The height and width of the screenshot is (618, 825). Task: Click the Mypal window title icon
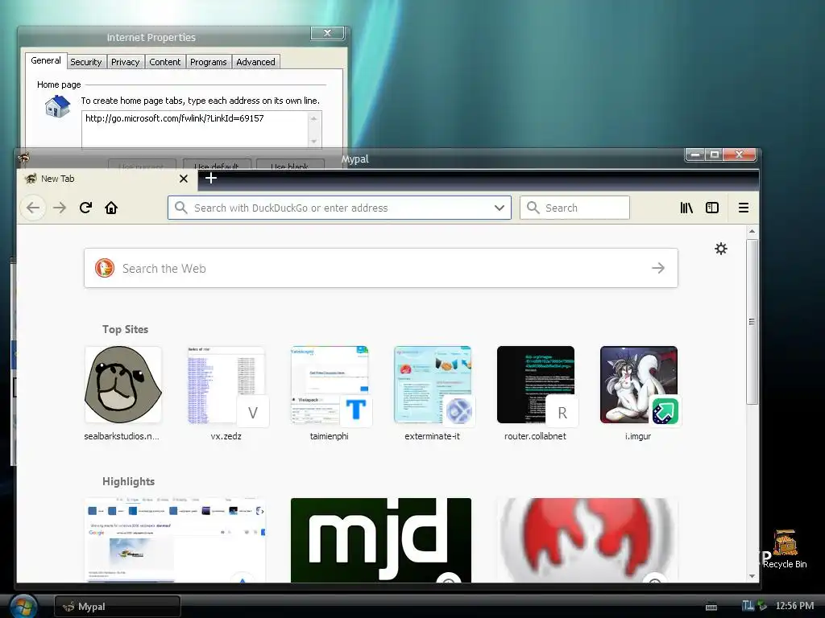(x=23, y=157)
